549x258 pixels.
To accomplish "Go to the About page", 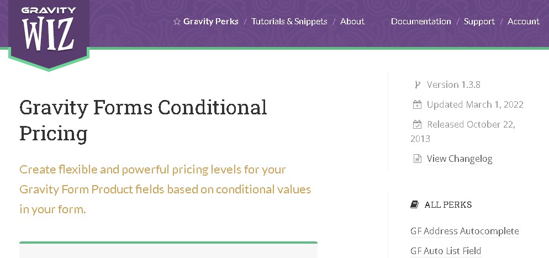I will click(x=352, y=22).
